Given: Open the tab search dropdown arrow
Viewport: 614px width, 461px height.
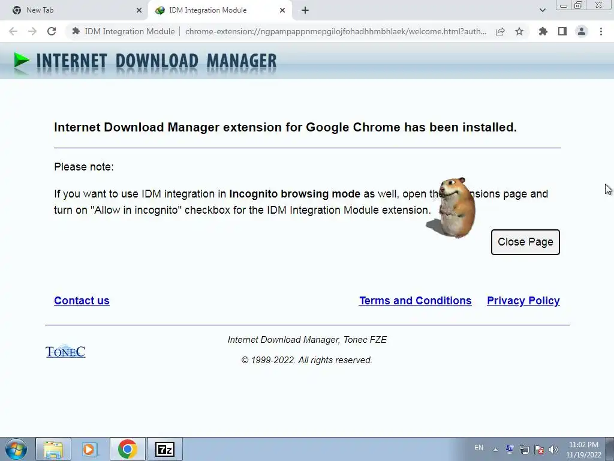Looking at the screenshot, I should pyautogui.click(x=542, y=10).
